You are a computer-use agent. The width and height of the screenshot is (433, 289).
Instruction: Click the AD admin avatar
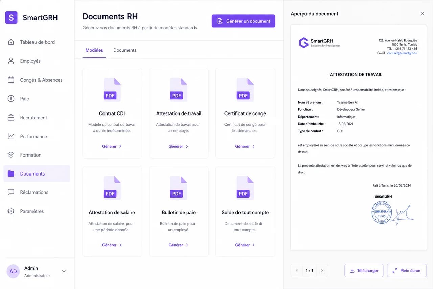click(x=13, y=271)
